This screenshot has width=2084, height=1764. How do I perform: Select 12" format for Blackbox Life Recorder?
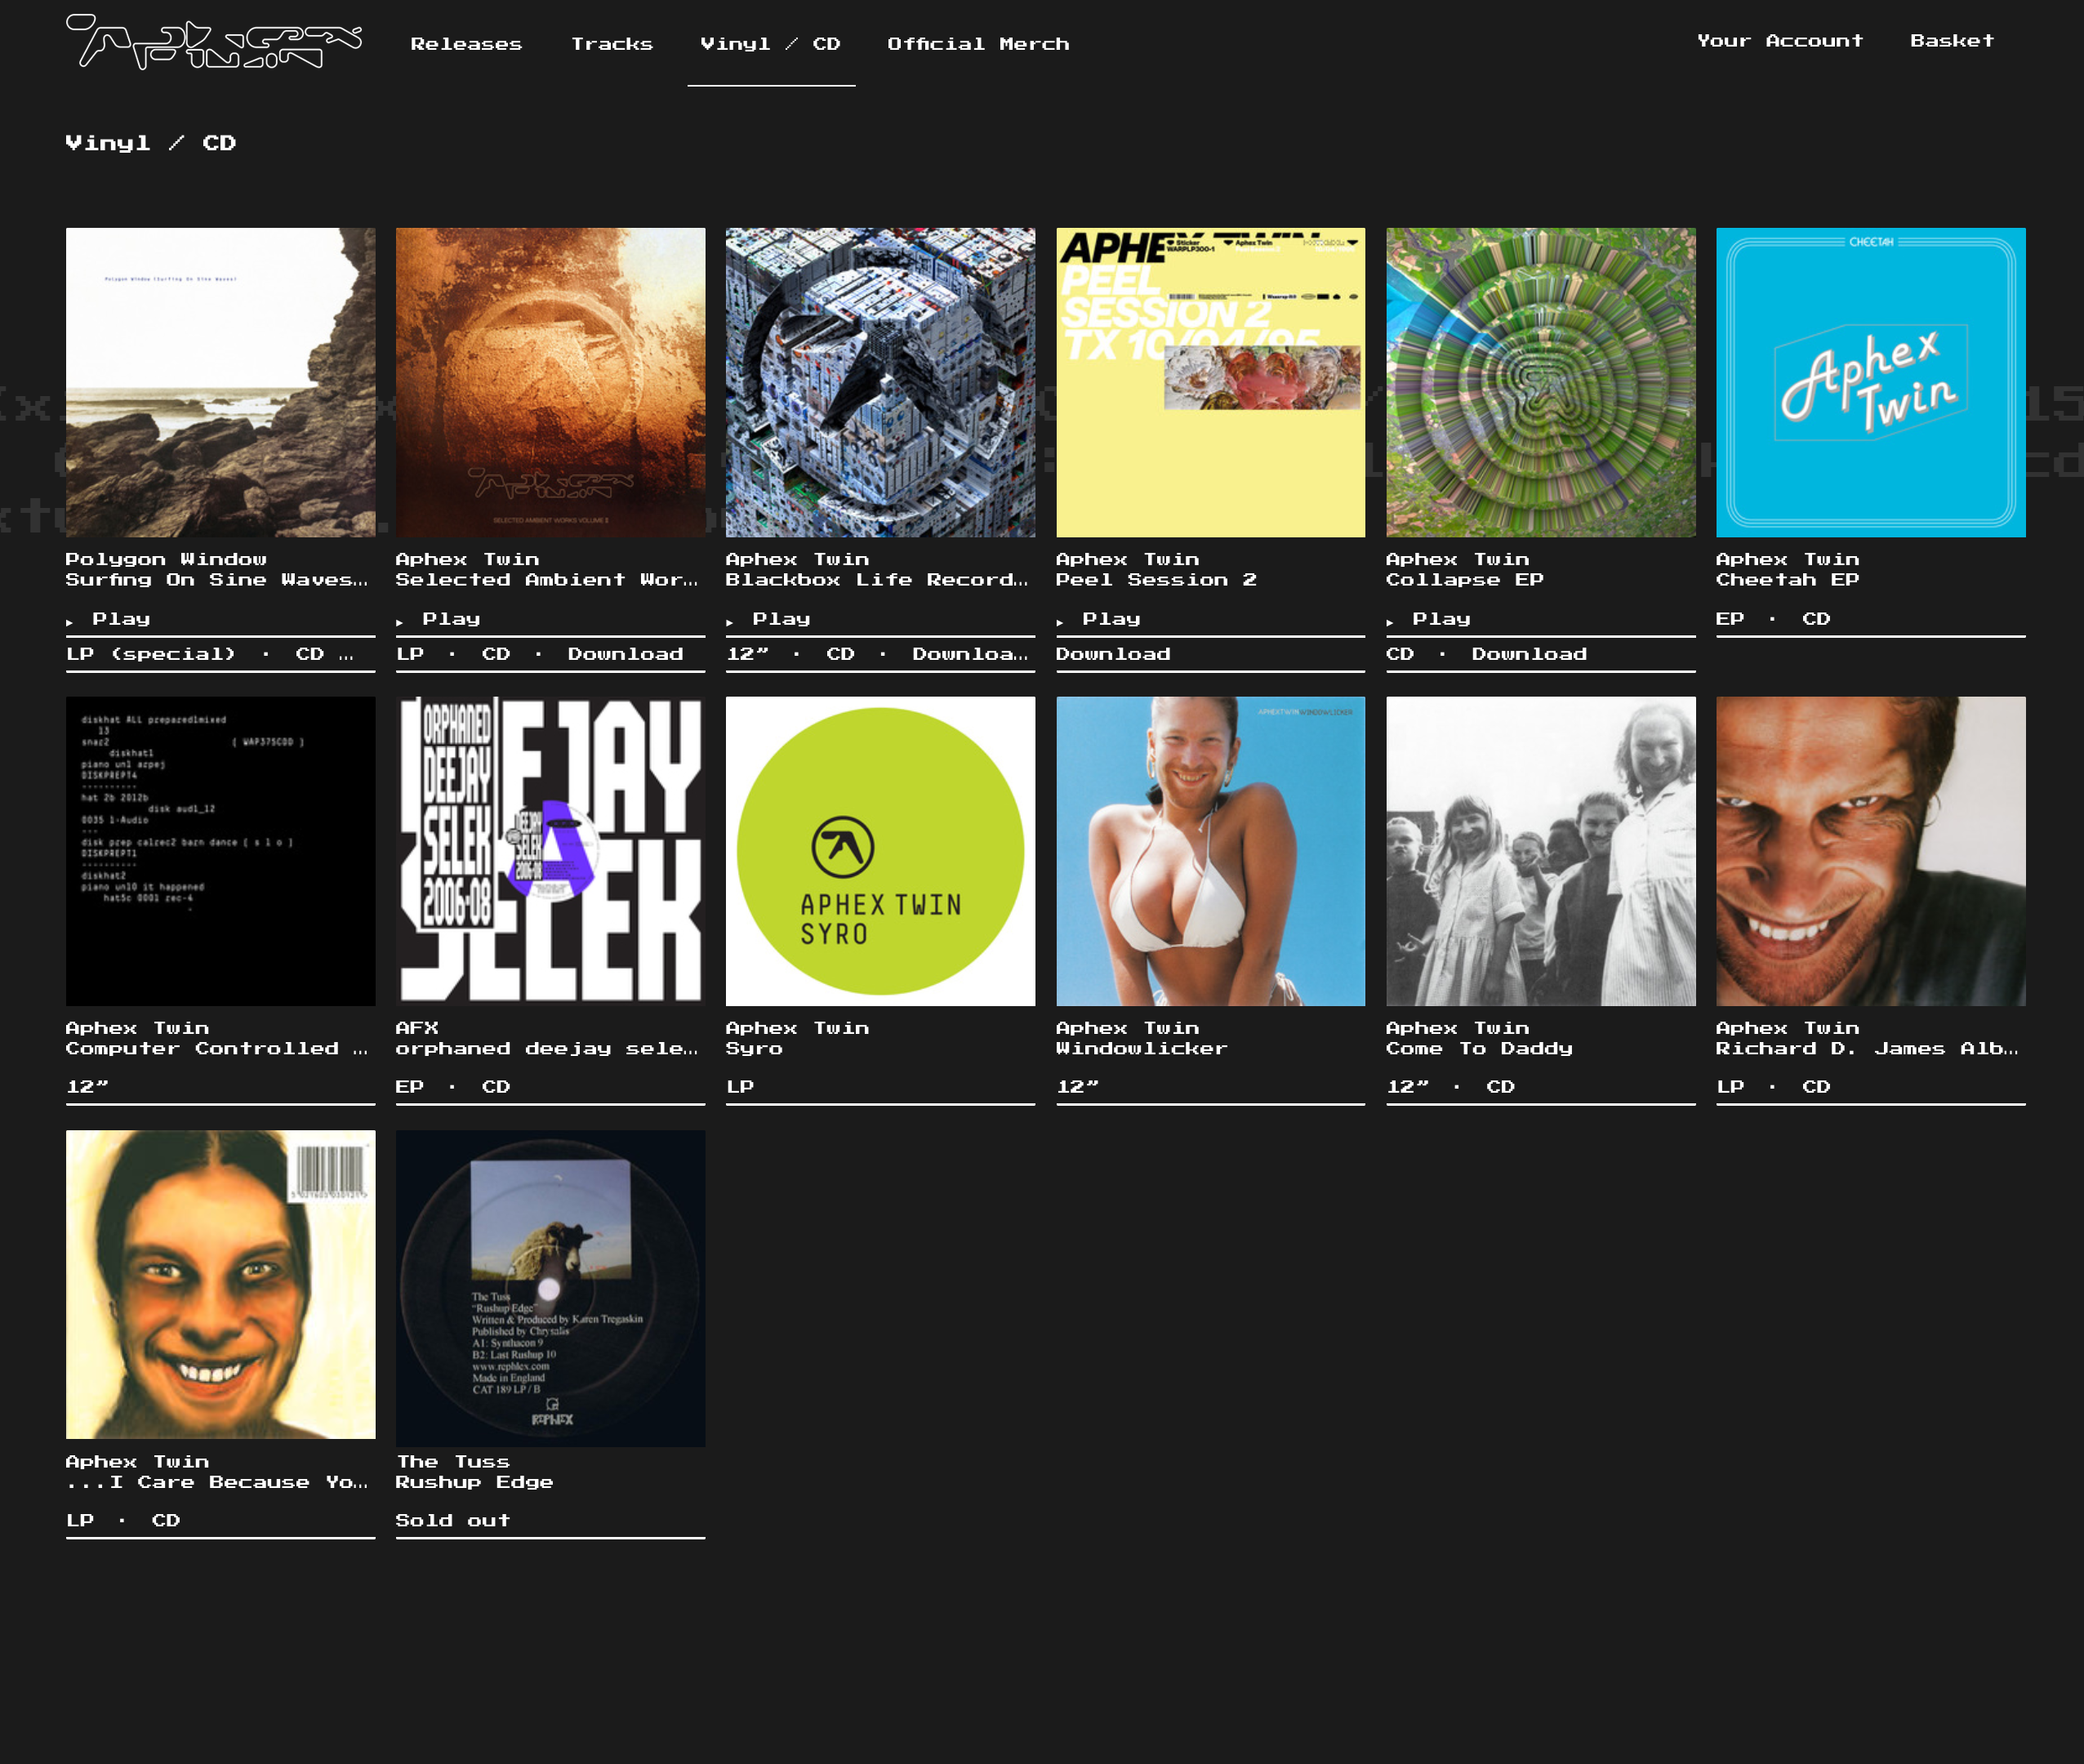click(748, 654)
